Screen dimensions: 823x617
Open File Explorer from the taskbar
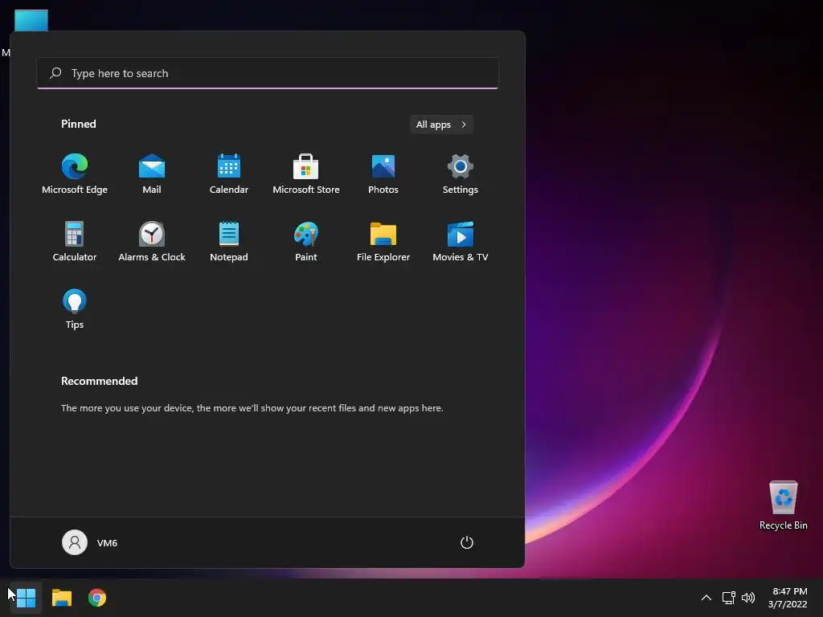click(x=61, y=598)
